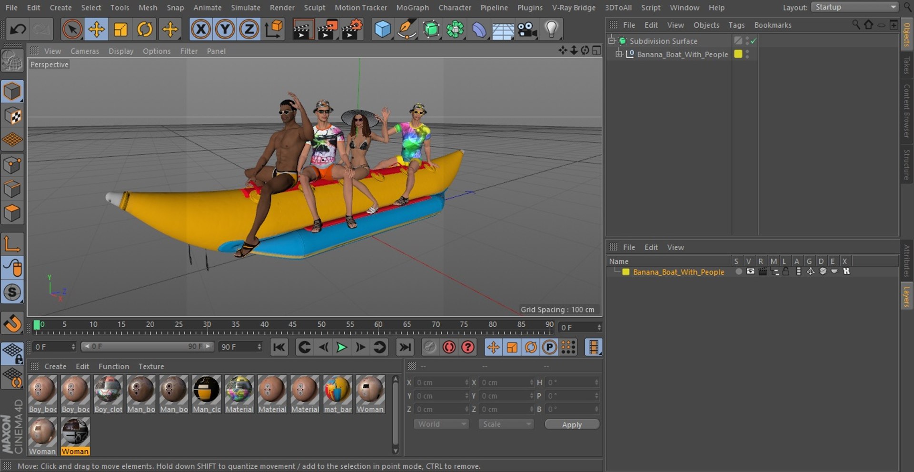The width and height of the screenshot is (914, 472).
Task: Add a subdivision surface generator
Action: coord(431,30)
